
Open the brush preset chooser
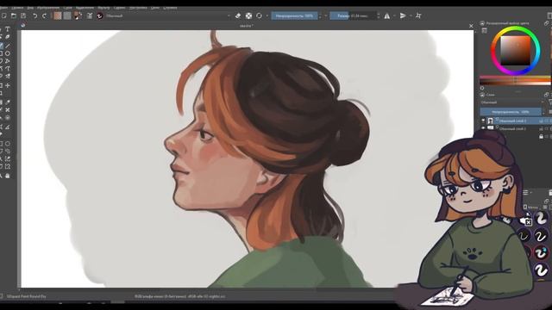pyautogui.click(x=100, y=15)
